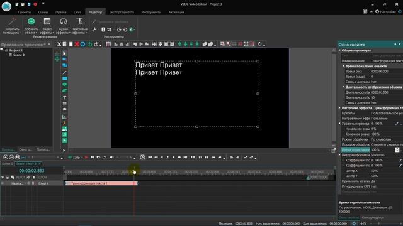
Task: Click the green Add object plus icon
Action: pyautogui.click(x=31, y=21)
